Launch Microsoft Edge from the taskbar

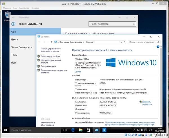point(73,130)
